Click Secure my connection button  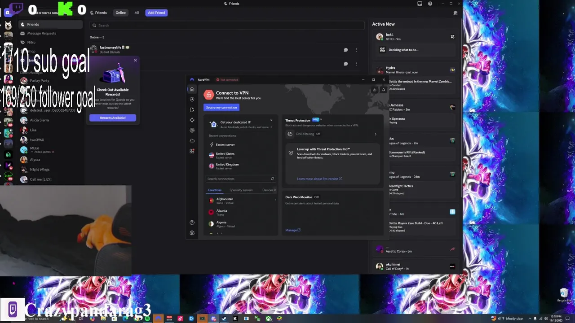pos(221,108)
